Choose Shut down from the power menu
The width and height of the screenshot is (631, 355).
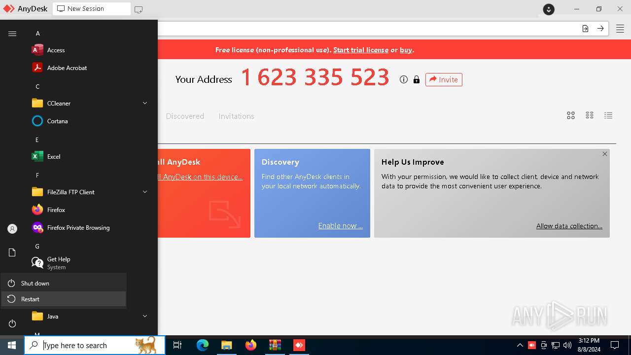pyautogui.click(x=63, y=284)
